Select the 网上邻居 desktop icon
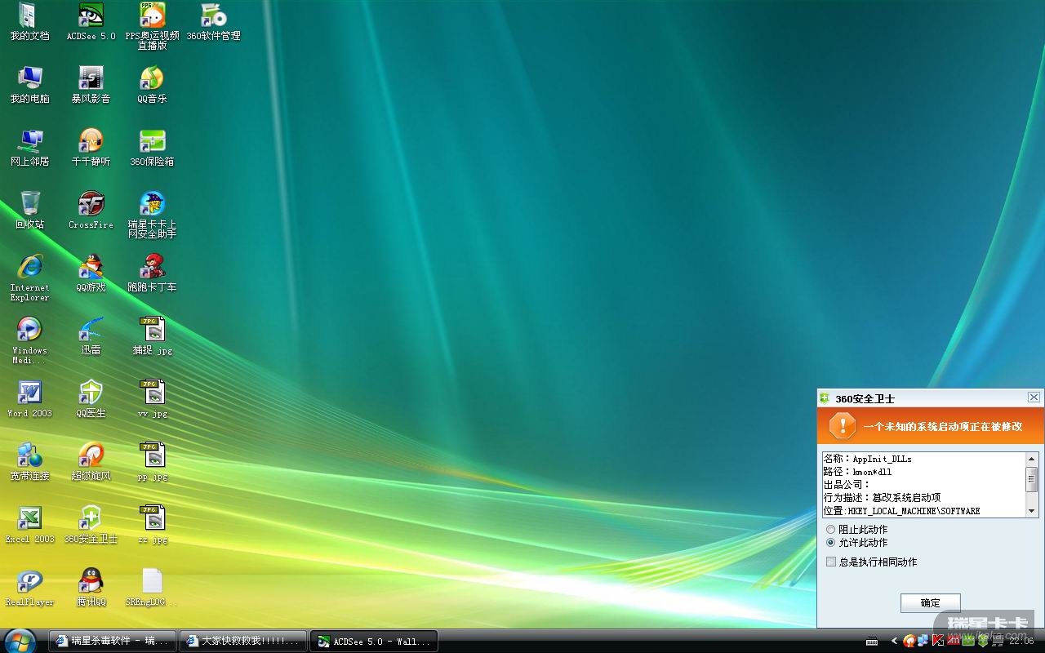This screenshot has width=1045, height=653. [29, 148]
